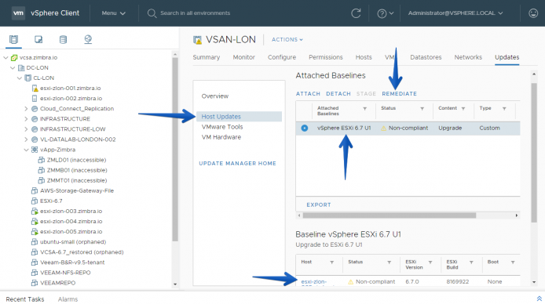Switch to the Networks tab

[468, 57]
